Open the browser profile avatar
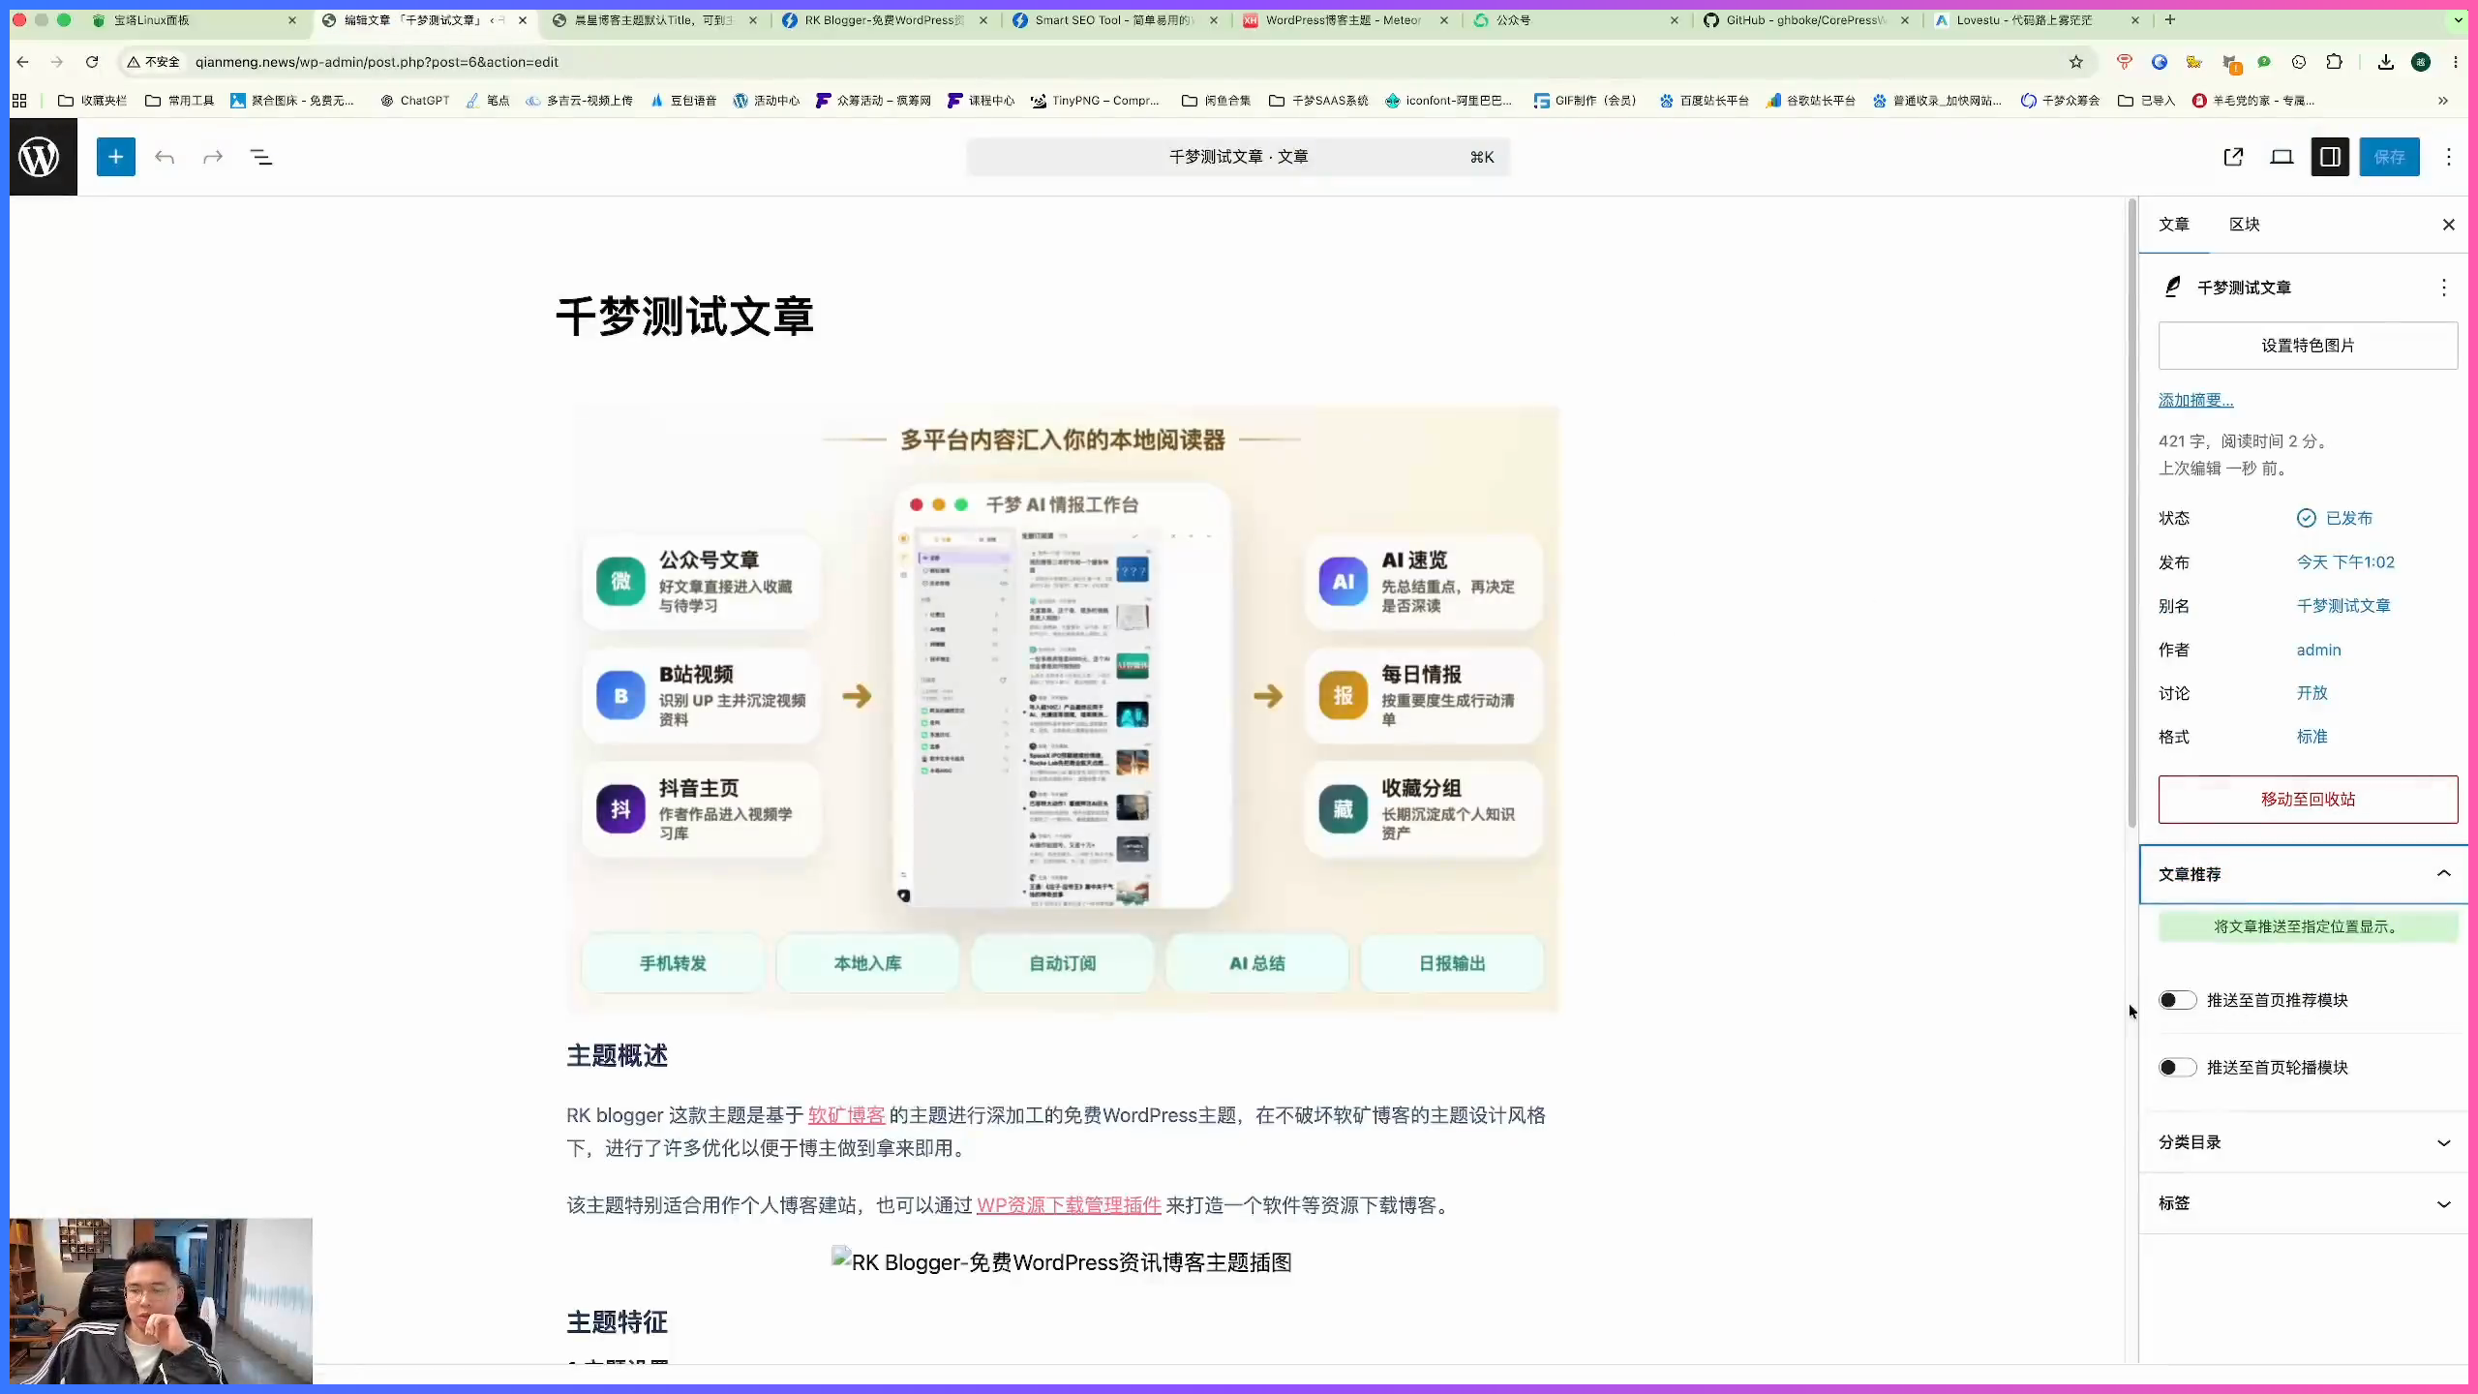Viewport: 2478px width, 1394px height. [x=2421, y=62]
